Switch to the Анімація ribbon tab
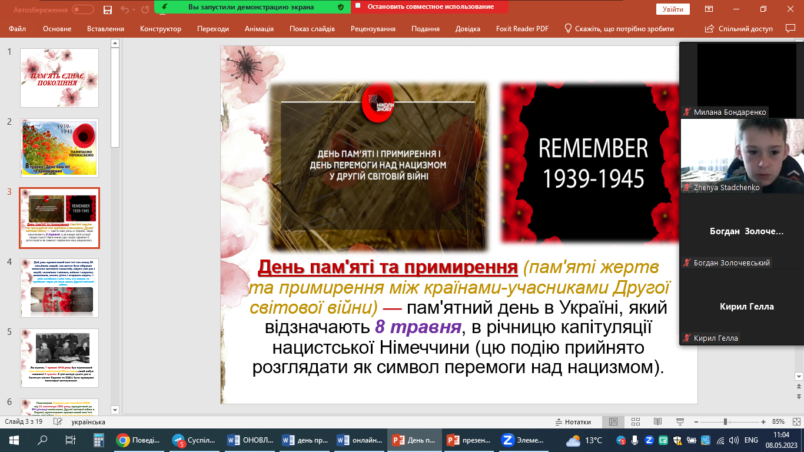Viewport: 804px width, 452px height. pyautogui.click(x=259, y=29)
